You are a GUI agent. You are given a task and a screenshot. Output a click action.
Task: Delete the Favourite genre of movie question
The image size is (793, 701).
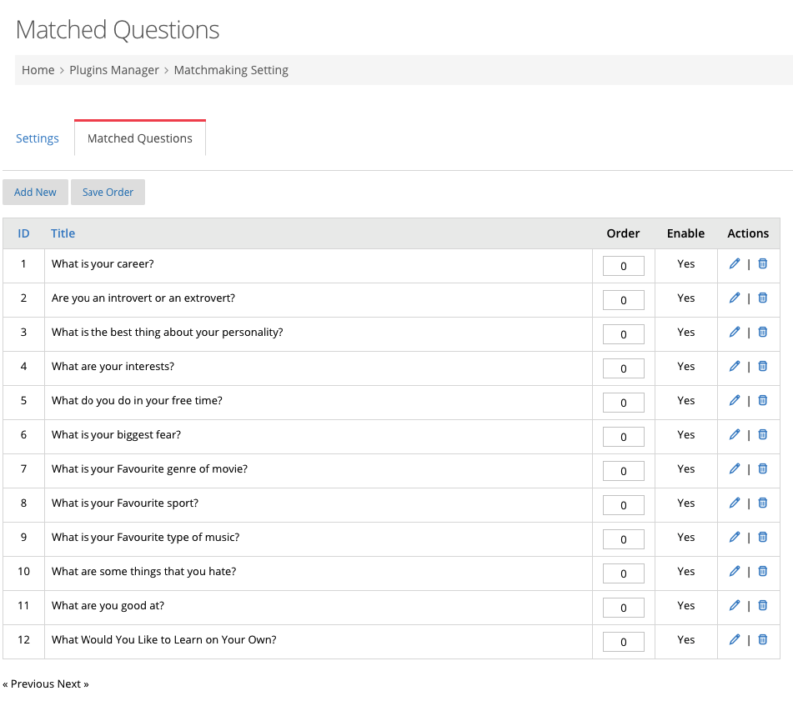763,469
